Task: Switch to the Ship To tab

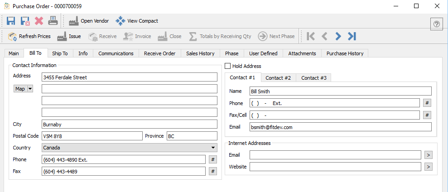Action: [60, 53]
